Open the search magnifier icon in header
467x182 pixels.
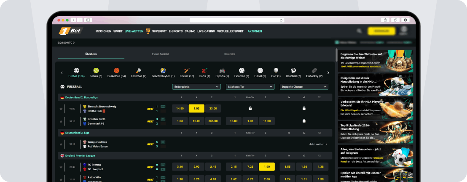359,31
